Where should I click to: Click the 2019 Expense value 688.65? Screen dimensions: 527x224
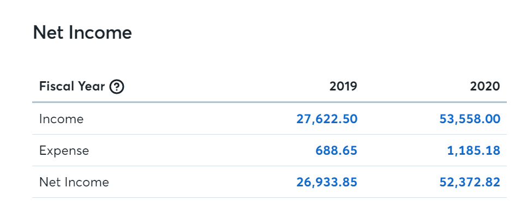click(337, 150)
